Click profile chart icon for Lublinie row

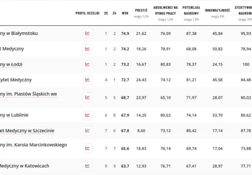tap(87, 115)
